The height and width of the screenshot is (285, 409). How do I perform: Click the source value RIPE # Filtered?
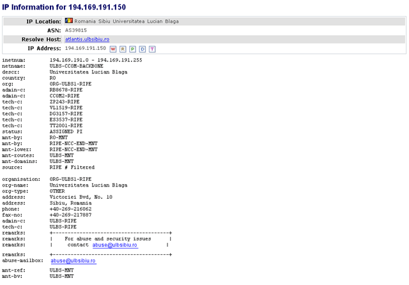click(72, 167)
